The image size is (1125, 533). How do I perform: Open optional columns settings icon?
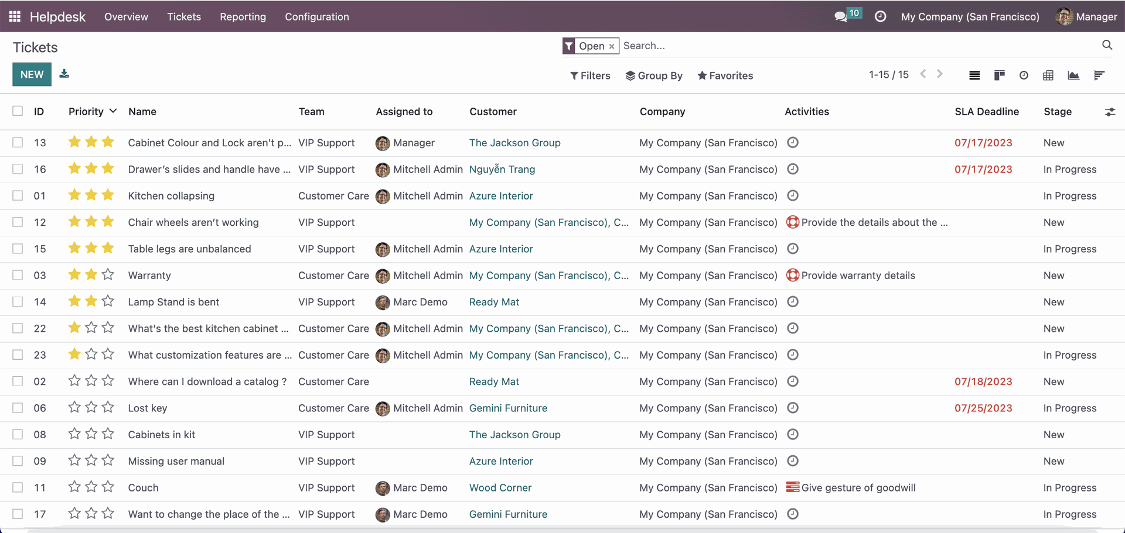(1110, 112)
